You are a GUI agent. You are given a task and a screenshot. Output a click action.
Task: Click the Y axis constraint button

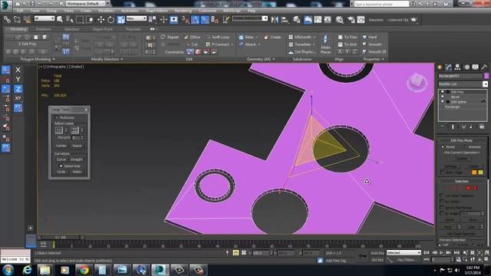pos(18,80)
